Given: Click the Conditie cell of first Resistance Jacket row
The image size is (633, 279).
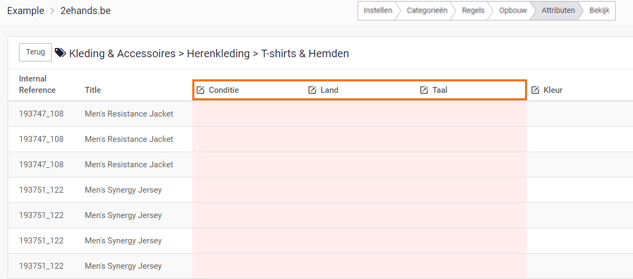Looking at the screenshot, I should coord(247,114).
